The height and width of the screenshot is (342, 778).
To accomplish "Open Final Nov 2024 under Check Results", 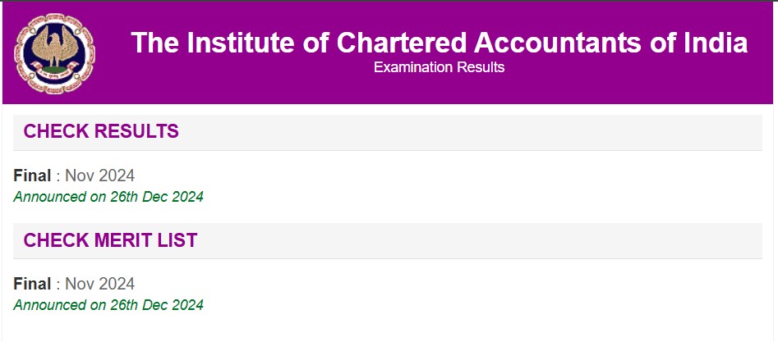I will tap(74, 176).
